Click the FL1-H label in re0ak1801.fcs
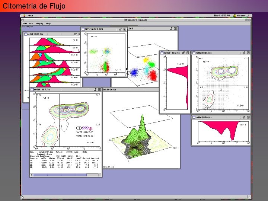Image resolution: width=268 pixels, height=201 pixels. click(74, 55)
